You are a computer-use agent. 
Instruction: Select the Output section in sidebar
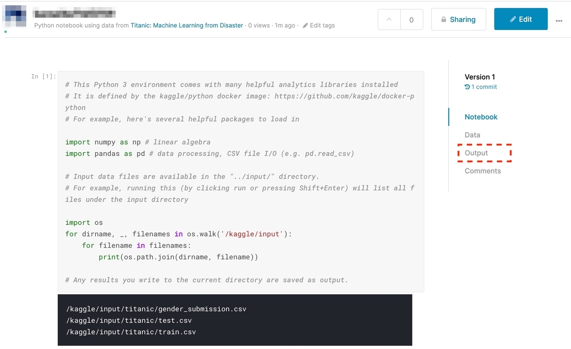point(476,153)
